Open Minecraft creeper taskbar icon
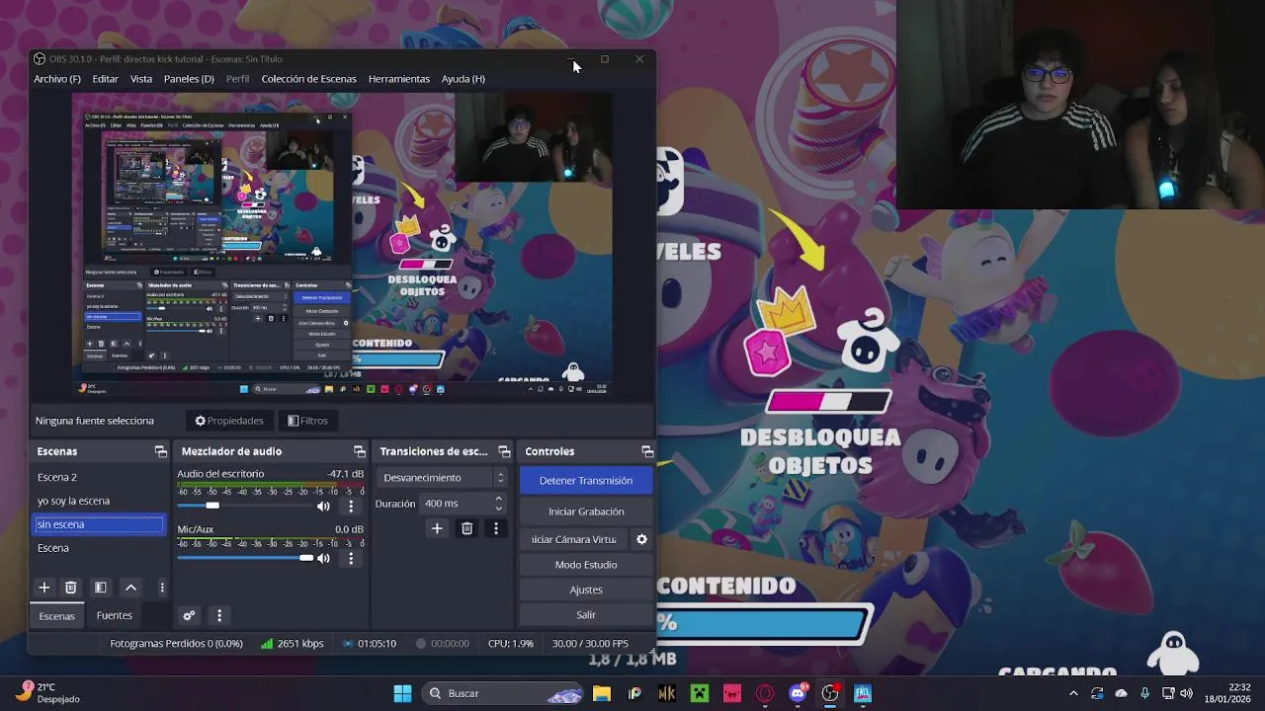 tap(700, 693)
